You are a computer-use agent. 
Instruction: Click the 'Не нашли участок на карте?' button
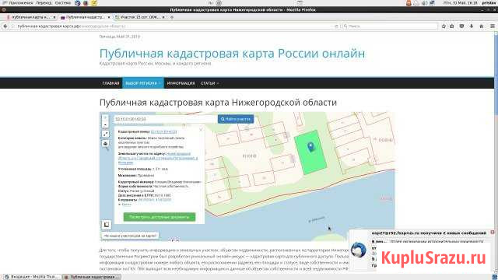click(130, 236)
